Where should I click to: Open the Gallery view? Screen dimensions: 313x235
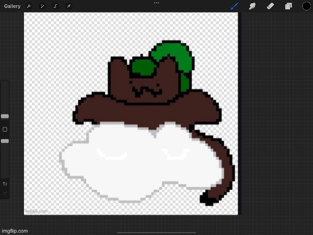(x=12, y=6)
